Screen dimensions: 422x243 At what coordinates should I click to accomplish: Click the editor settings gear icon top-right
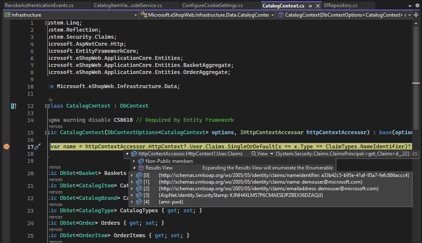pos(417,5)
